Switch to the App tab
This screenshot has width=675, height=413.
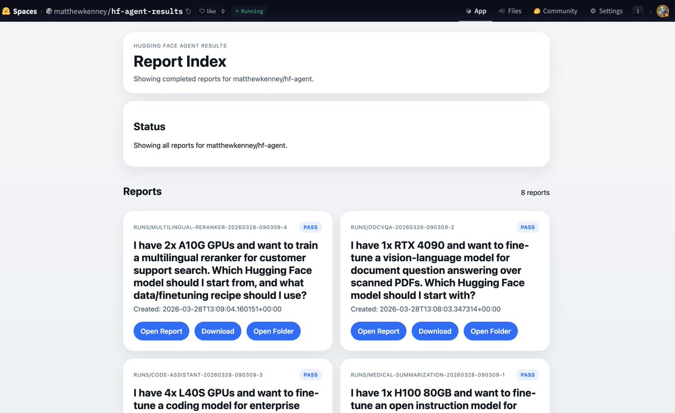point(476,11)
